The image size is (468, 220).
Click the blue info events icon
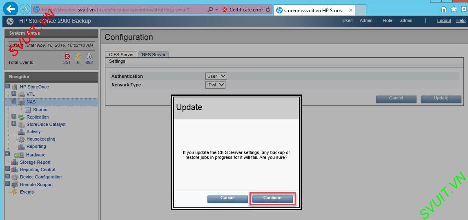[x=89, y=56]
